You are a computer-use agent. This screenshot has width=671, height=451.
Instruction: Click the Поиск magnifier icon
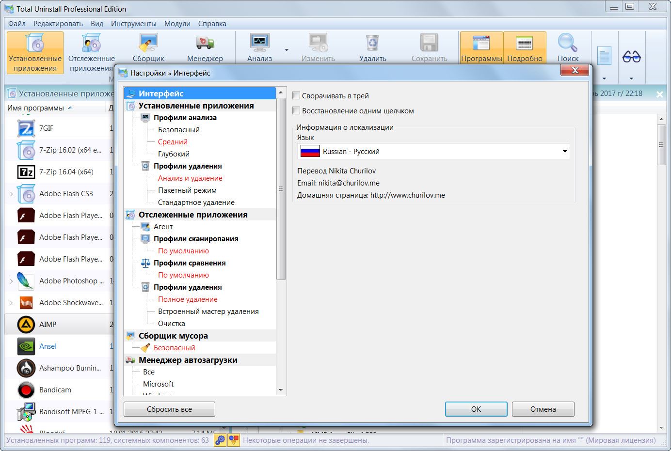568,43
